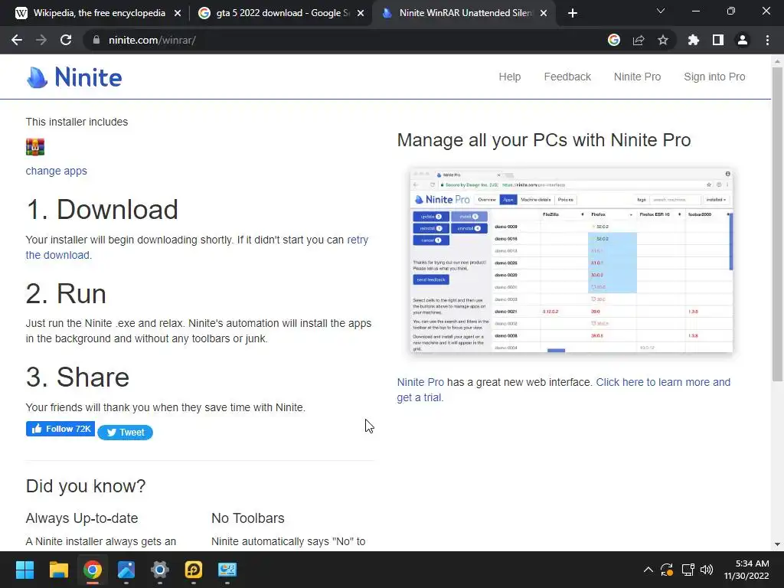Click the Chrome taskbar icon

coord(93,570)
